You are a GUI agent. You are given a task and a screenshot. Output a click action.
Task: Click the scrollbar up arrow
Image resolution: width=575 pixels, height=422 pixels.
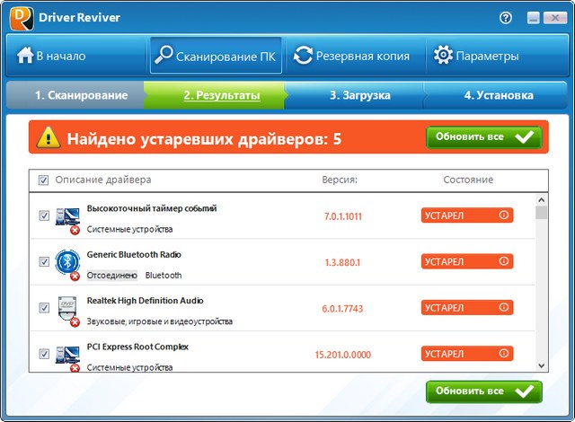pos(541,200)
